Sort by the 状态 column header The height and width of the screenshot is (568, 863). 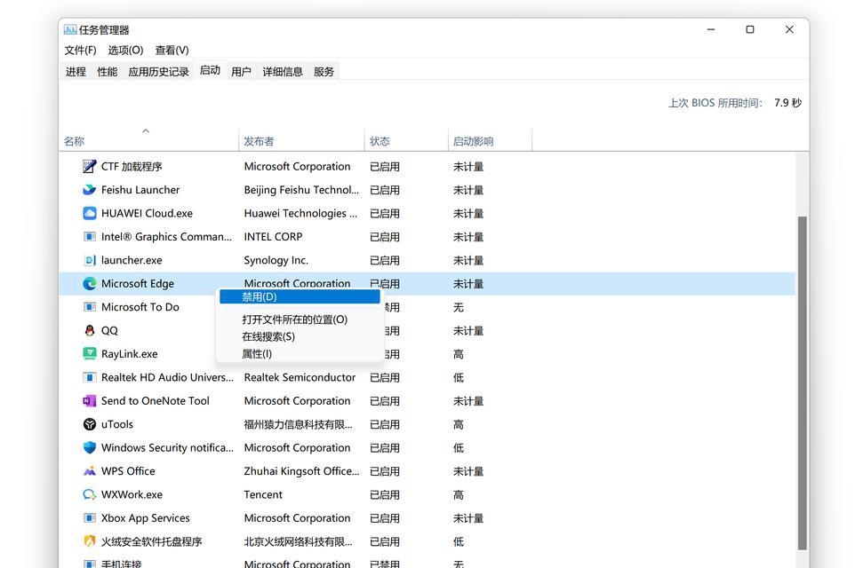(406, 141)
